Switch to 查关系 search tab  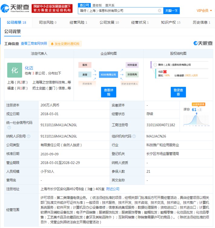[x=110, y=5]
